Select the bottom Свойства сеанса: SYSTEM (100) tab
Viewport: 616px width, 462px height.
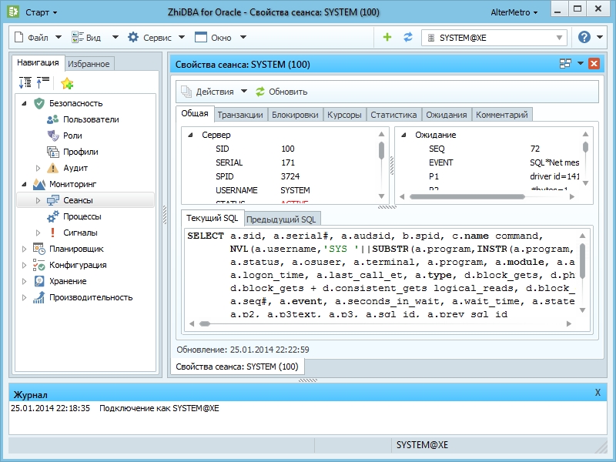point(237,367)
